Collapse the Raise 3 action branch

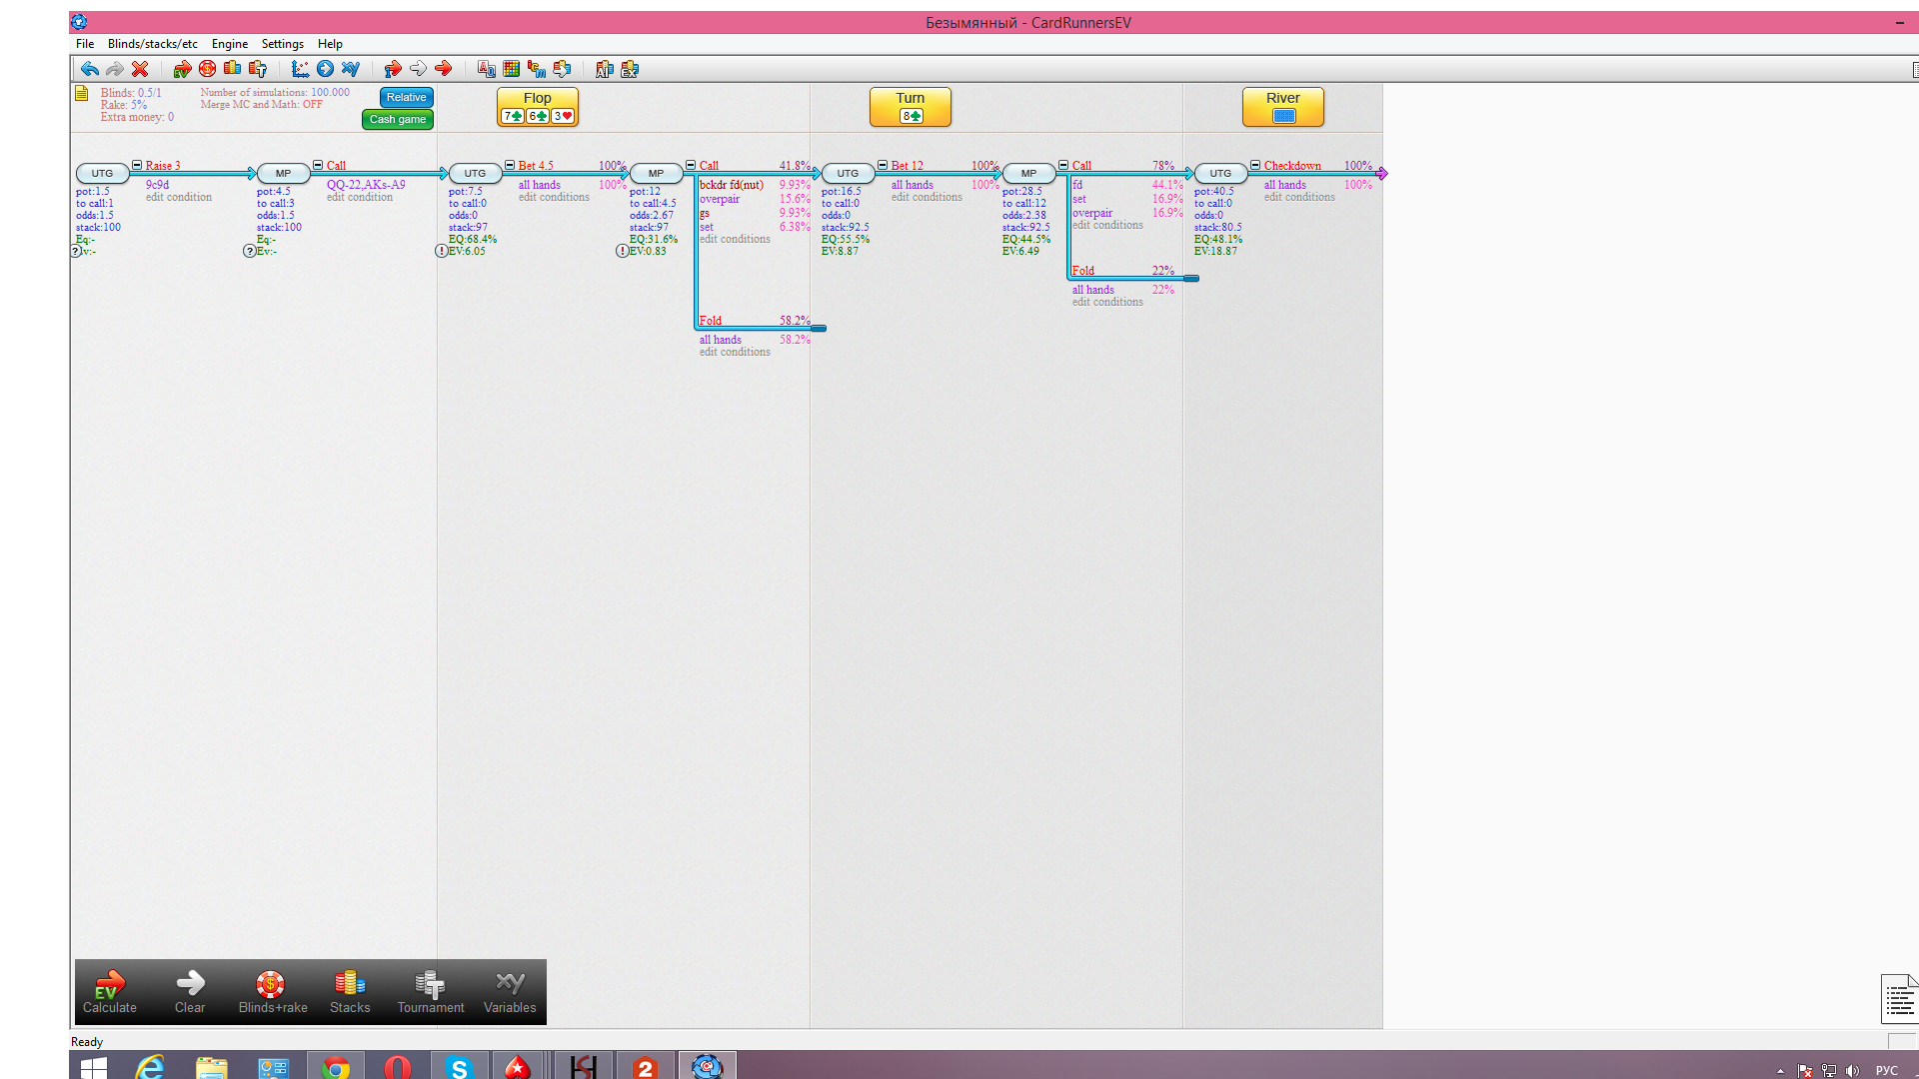coord(137,165)
